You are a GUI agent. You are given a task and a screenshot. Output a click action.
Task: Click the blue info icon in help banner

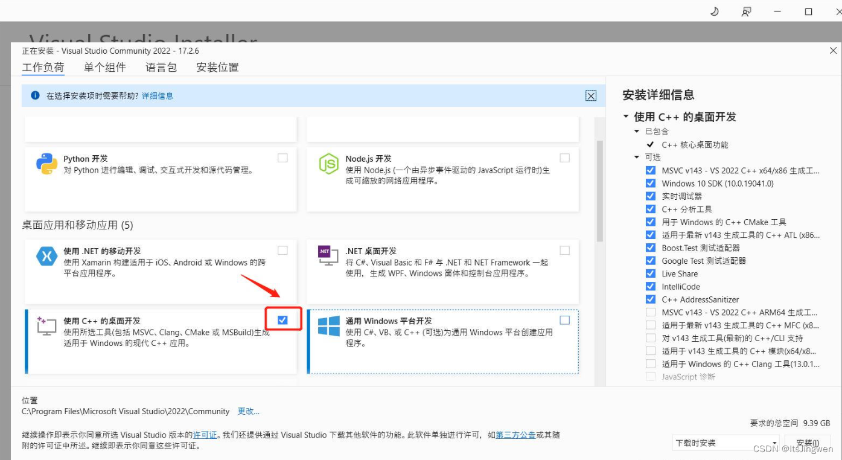(x=35, y=95)
